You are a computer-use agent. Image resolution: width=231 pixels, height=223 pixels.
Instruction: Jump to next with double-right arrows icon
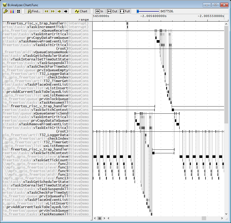[x=53, y=11]
